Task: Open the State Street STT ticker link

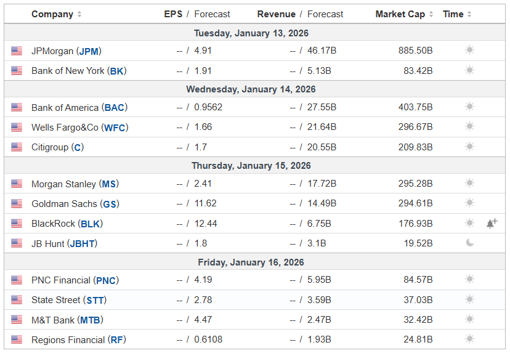Action: coord(95,300)
